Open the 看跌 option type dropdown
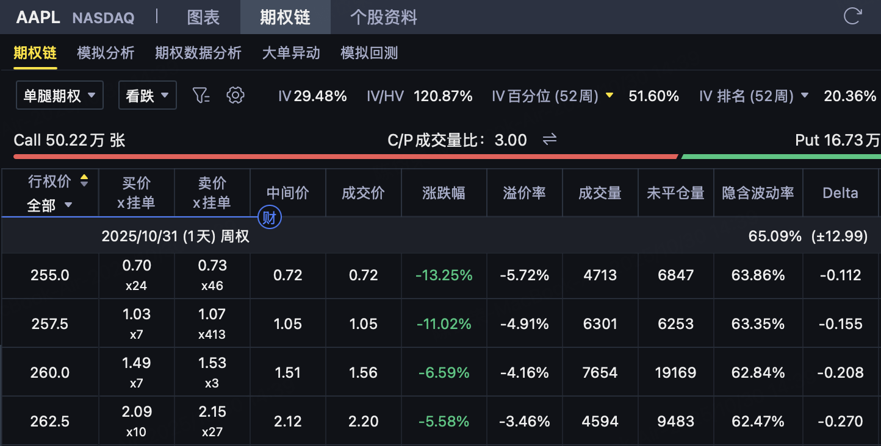881x446 pixels. (x=147, y=96)
